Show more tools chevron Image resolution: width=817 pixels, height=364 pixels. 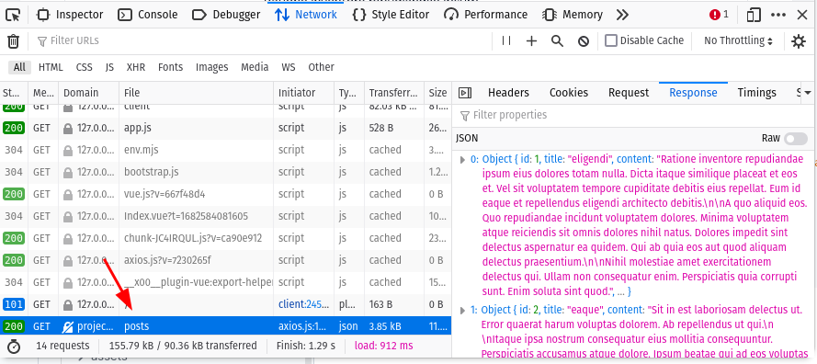click(622, 15)
